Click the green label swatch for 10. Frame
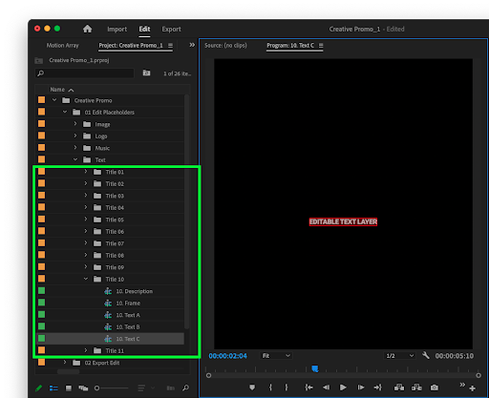The width and height of the screenshot is (489, 398). 41,303
